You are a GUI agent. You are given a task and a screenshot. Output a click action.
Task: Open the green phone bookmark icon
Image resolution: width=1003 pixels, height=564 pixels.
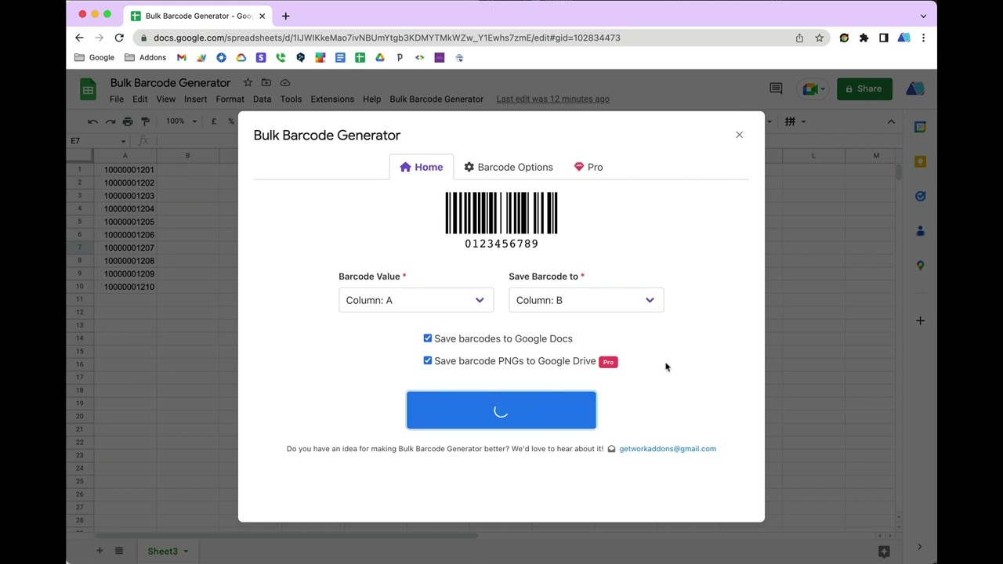pyautogui.click(x=281, y=57)
